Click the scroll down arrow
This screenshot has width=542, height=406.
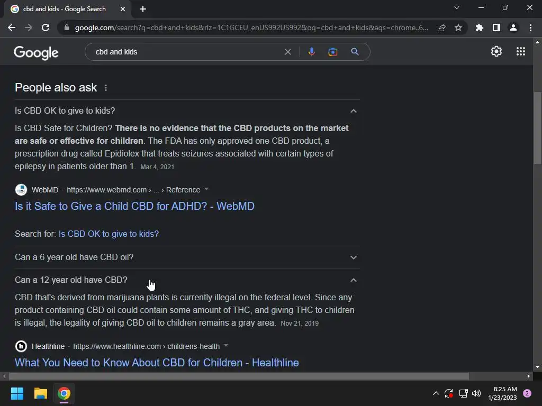537,367
